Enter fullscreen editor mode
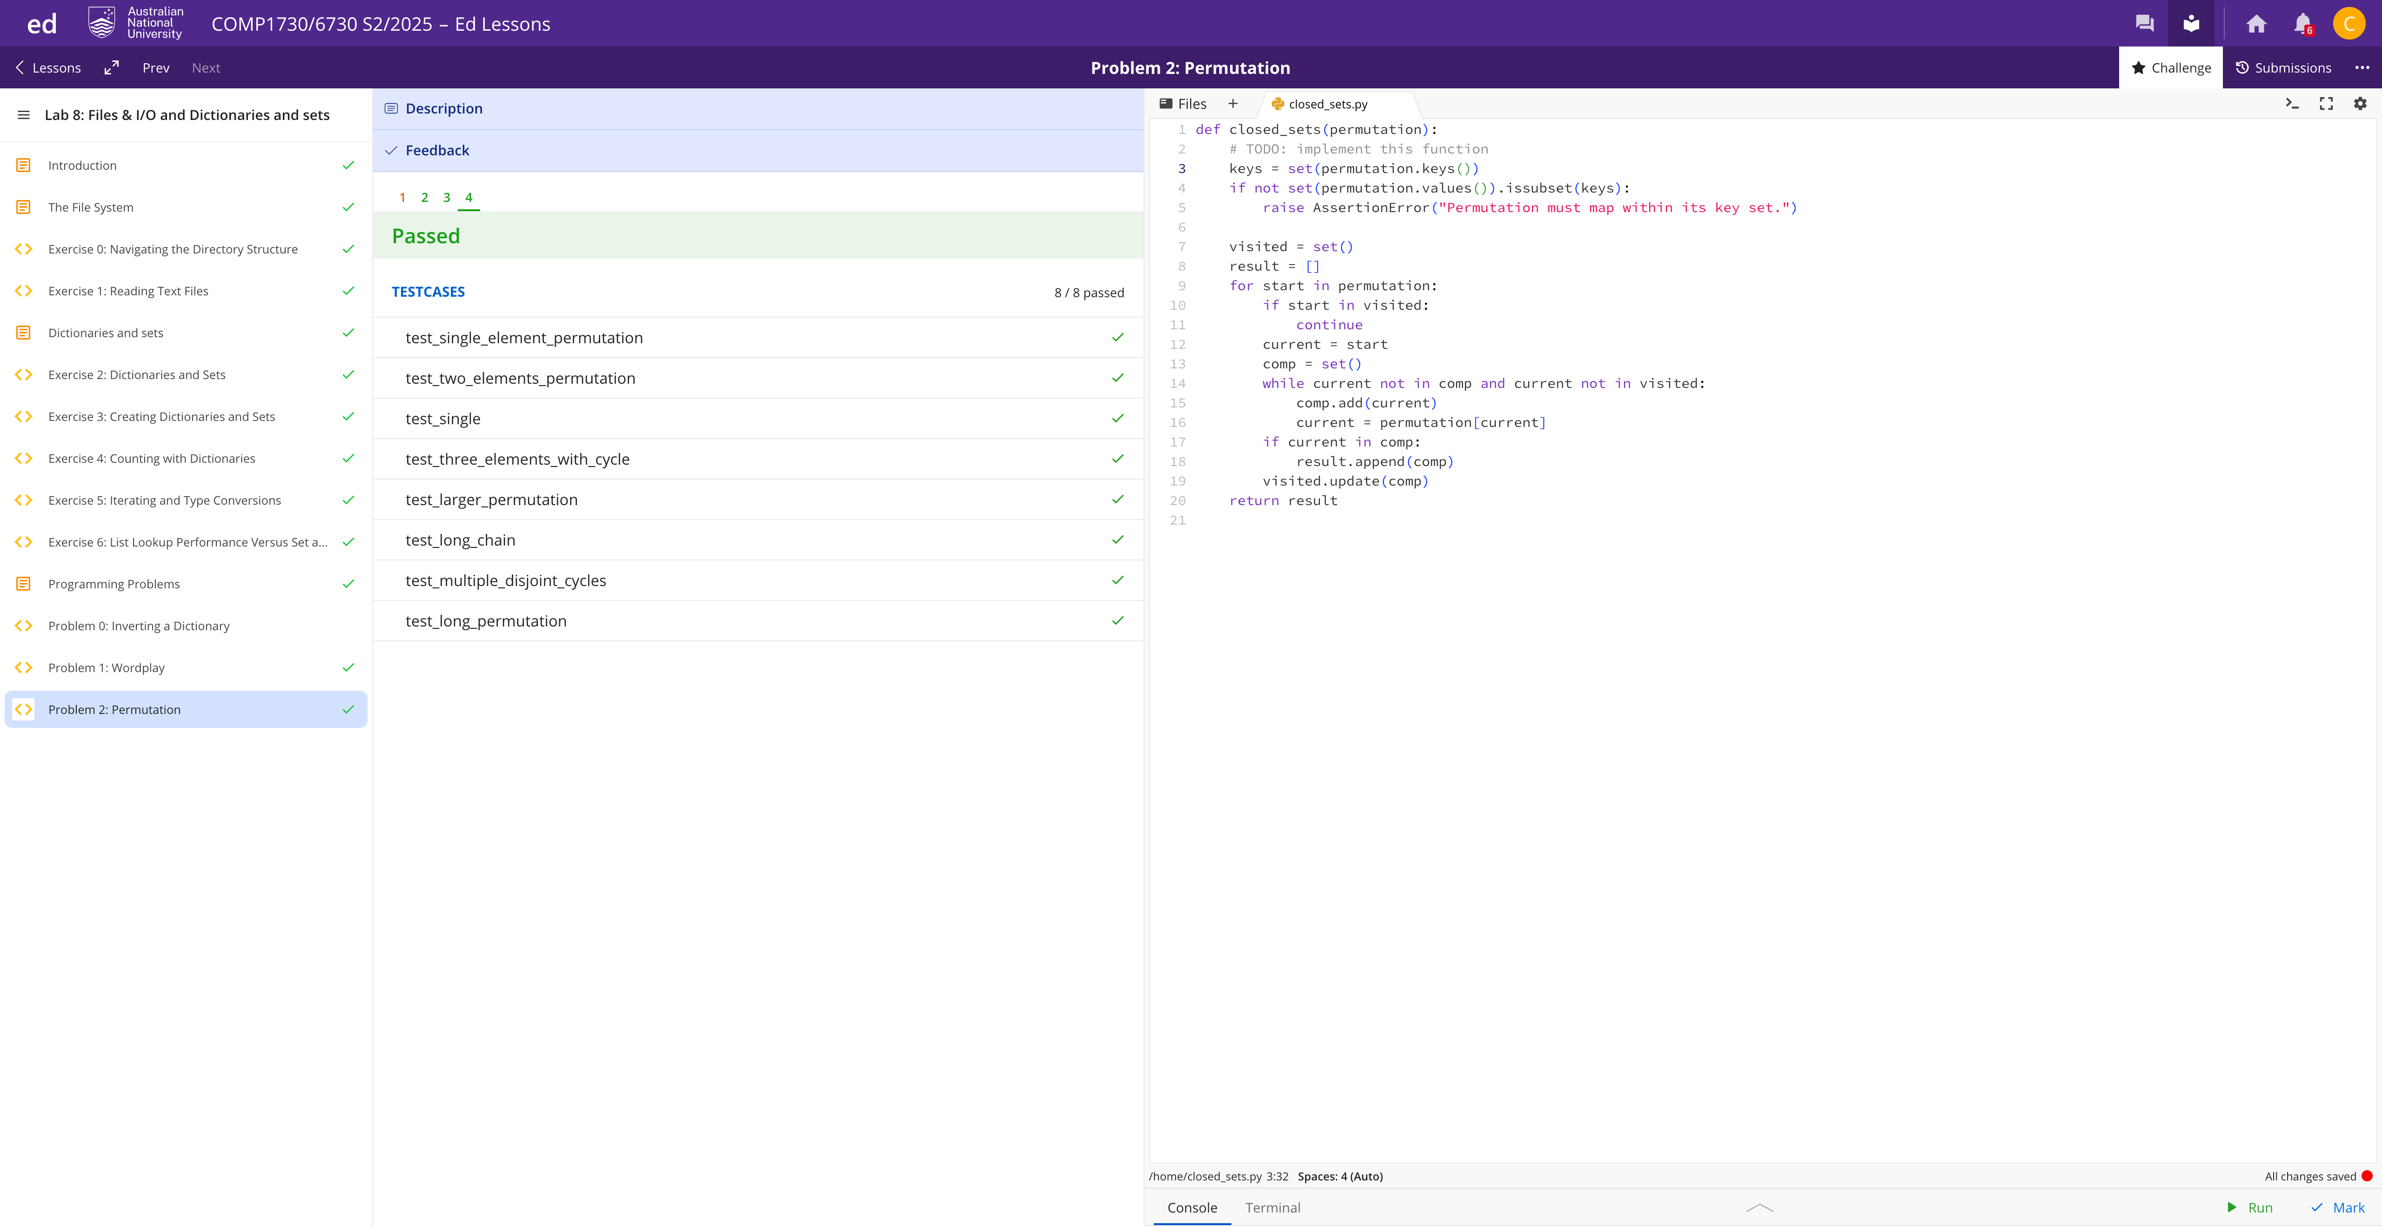The height and width of the screenshot is (1226, 2382). (x=2327, y=104)
